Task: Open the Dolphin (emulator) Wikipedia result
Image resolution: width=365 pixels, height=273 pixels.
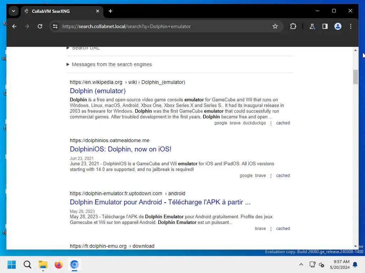Action: [98, 91]
